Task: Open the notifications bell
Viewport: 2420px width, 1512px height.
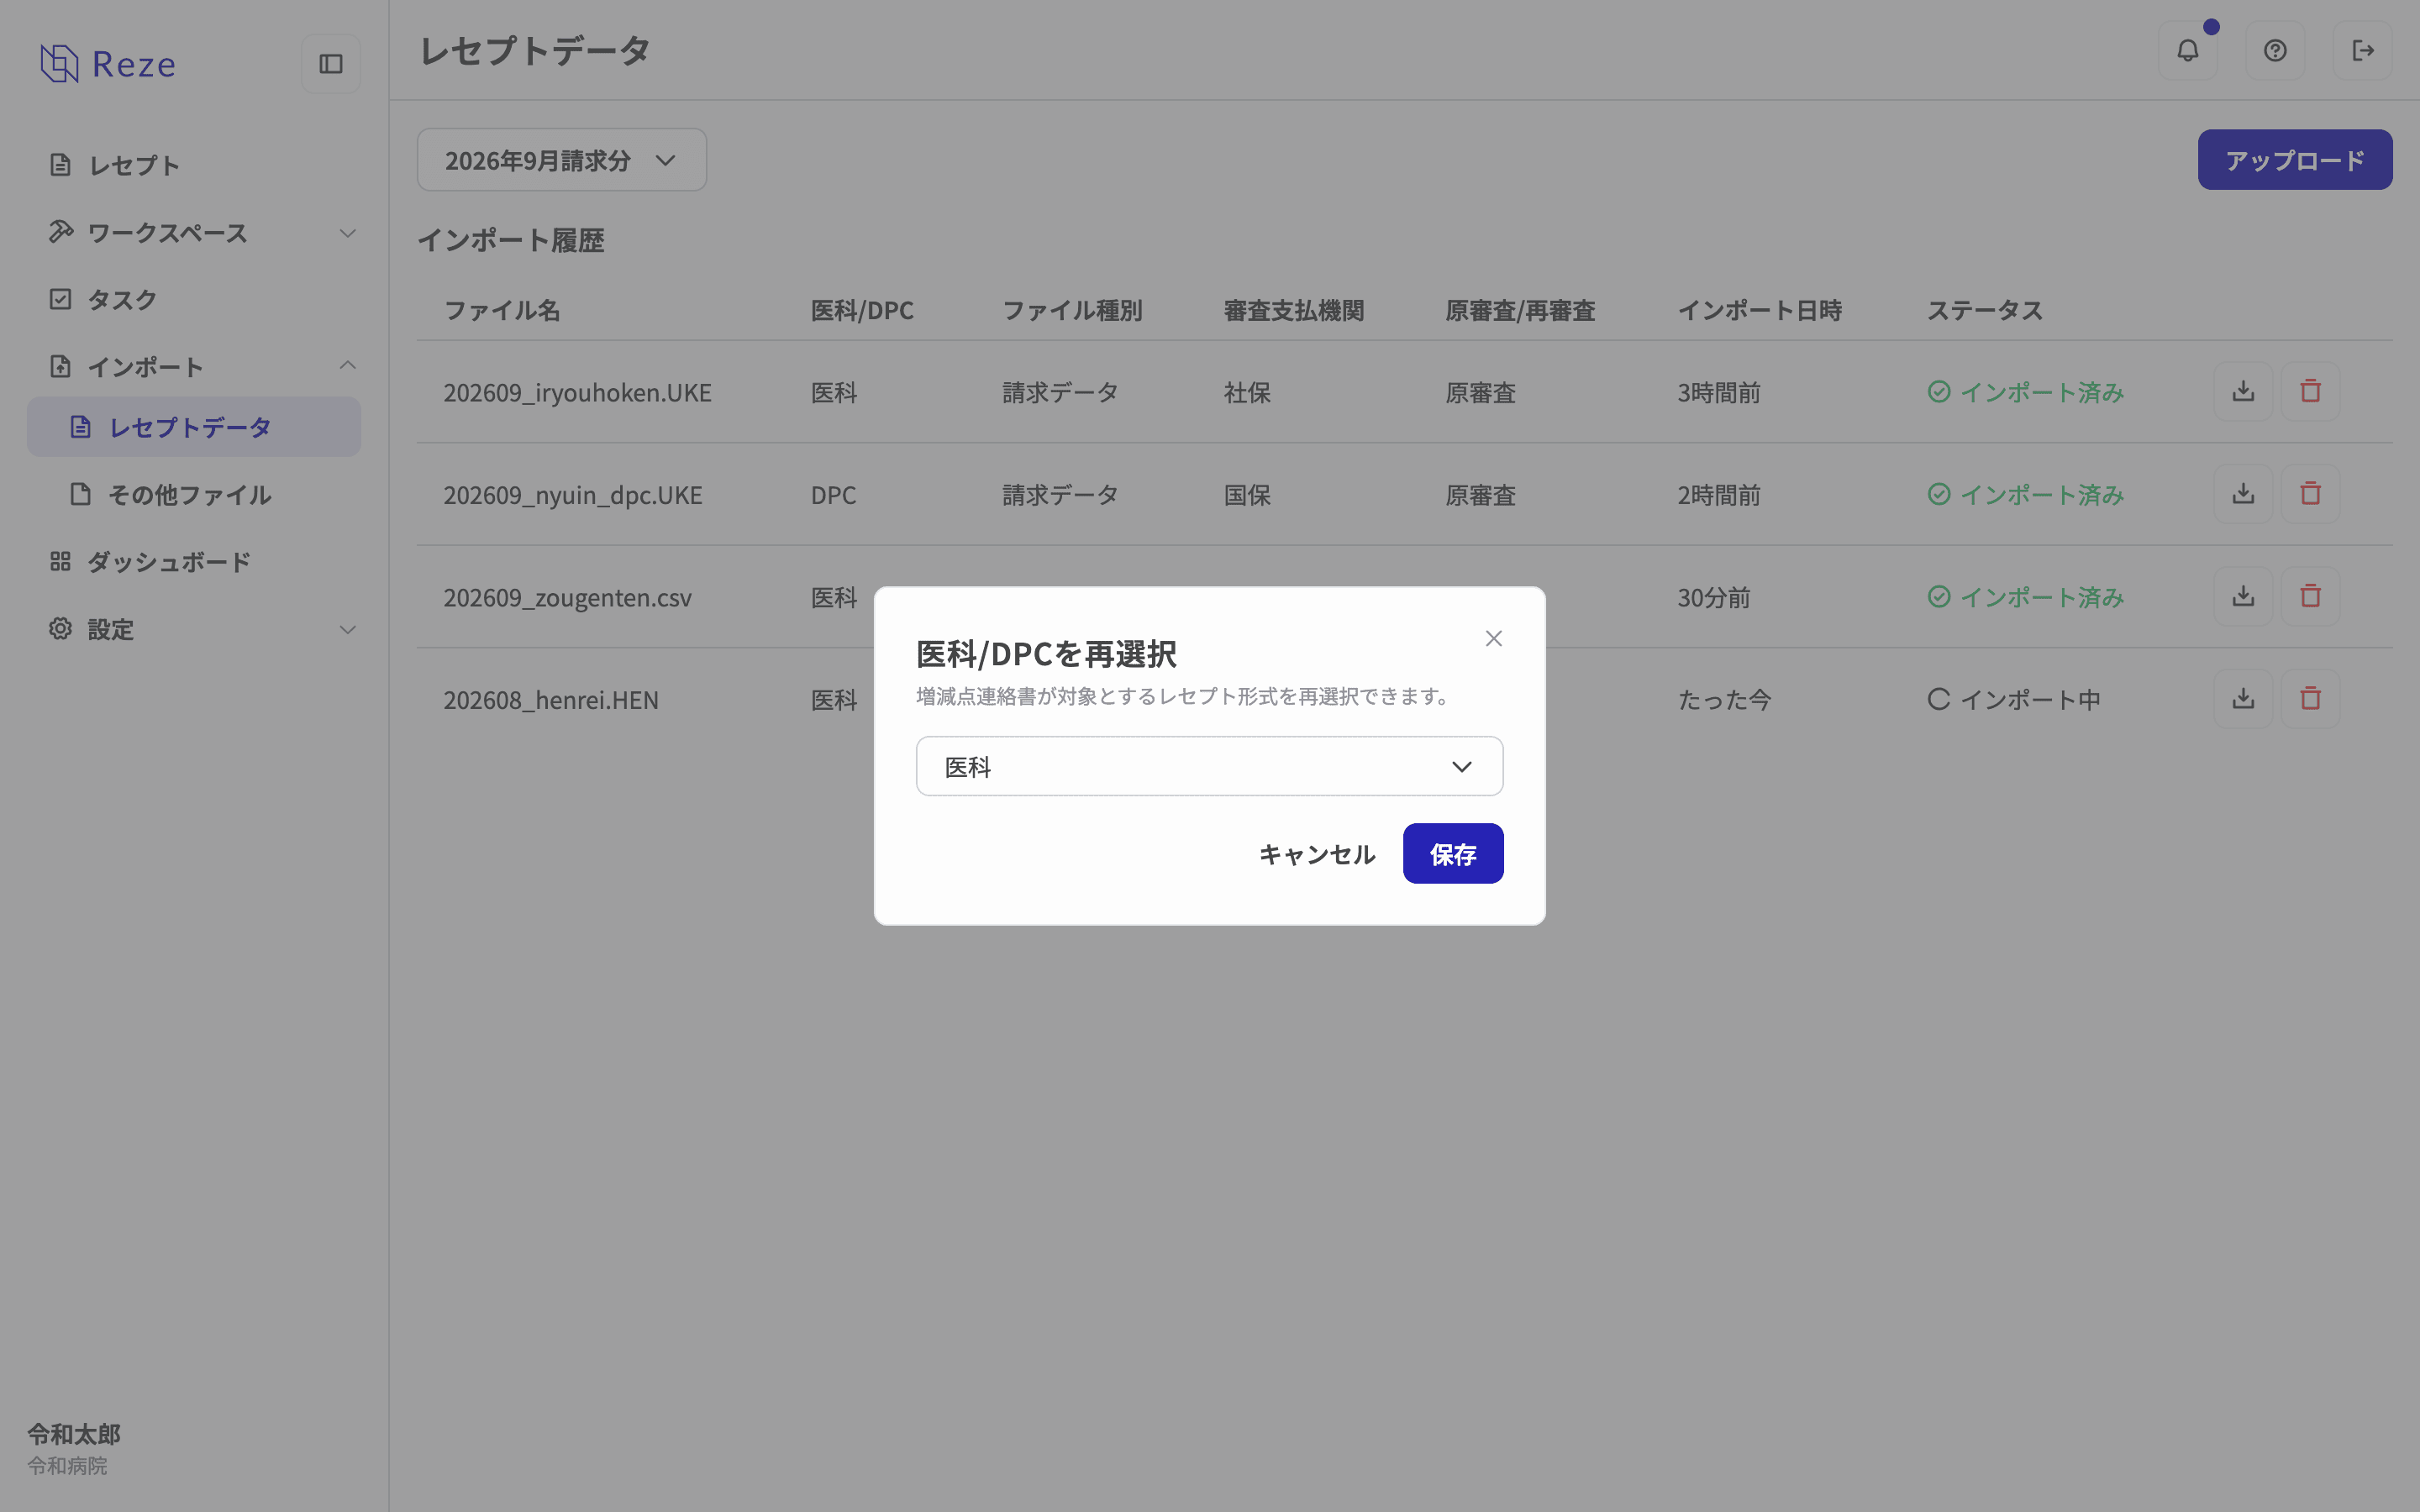Action: [2188, 50]
